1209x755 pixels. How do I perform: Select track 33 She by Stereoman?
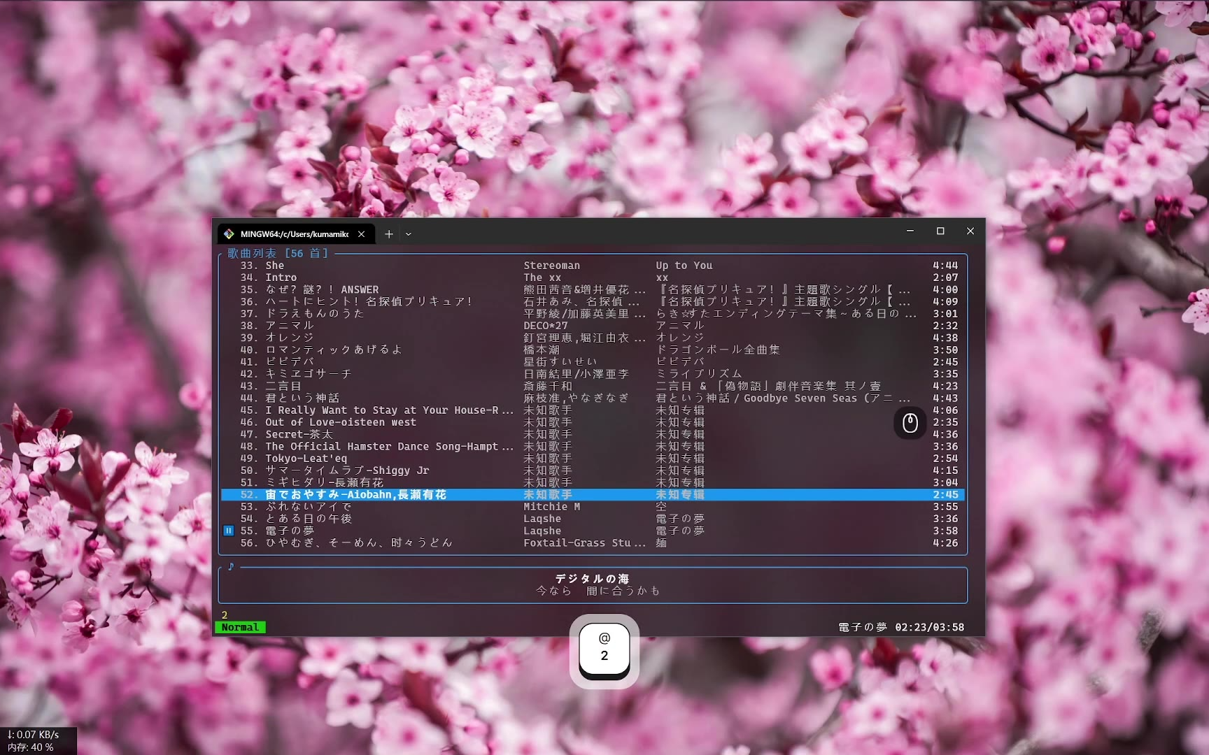tap(275, 266)
